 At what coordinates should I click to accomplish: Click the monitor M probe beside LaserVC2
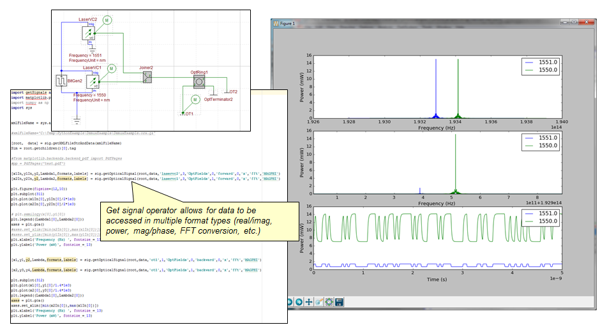coord(107,20)
